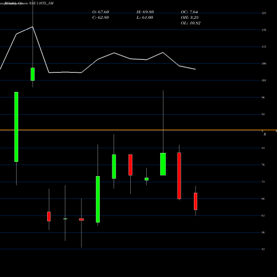Click the open price value 67.60
The image size is (277, 277).
point(103,12)
